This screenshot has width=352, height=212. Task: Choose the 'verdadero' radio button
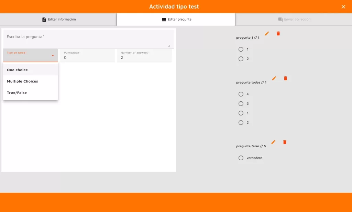tap(241, 158)
